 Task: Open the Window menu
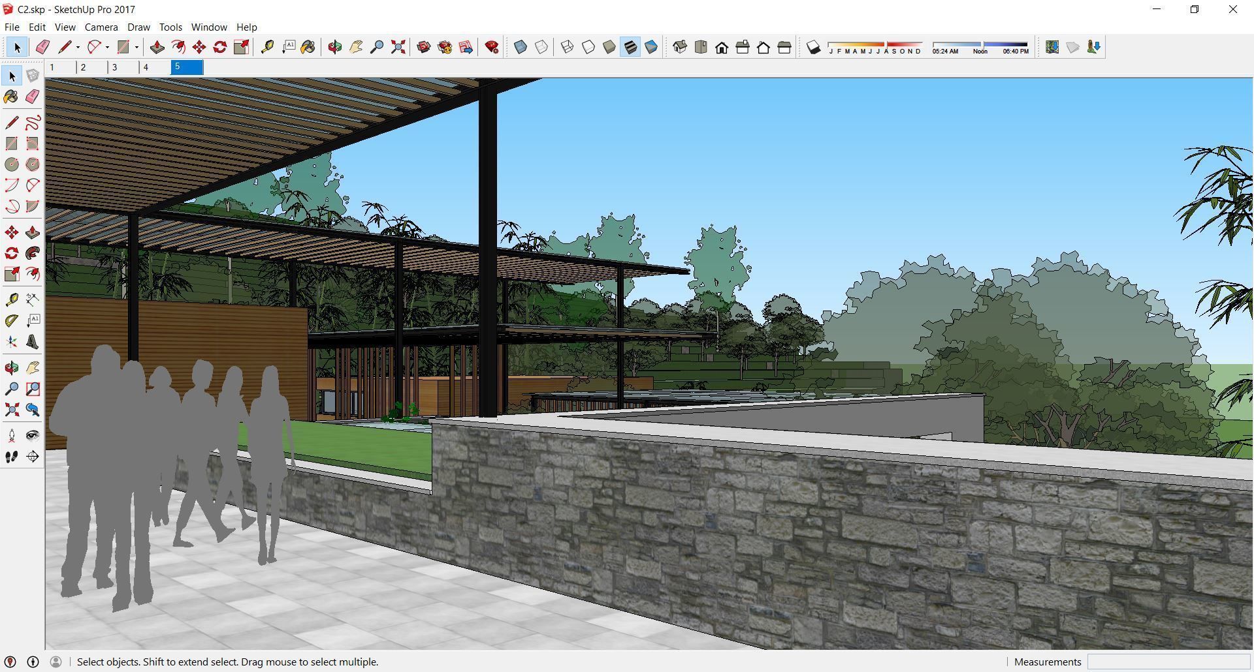pos(209,27)
